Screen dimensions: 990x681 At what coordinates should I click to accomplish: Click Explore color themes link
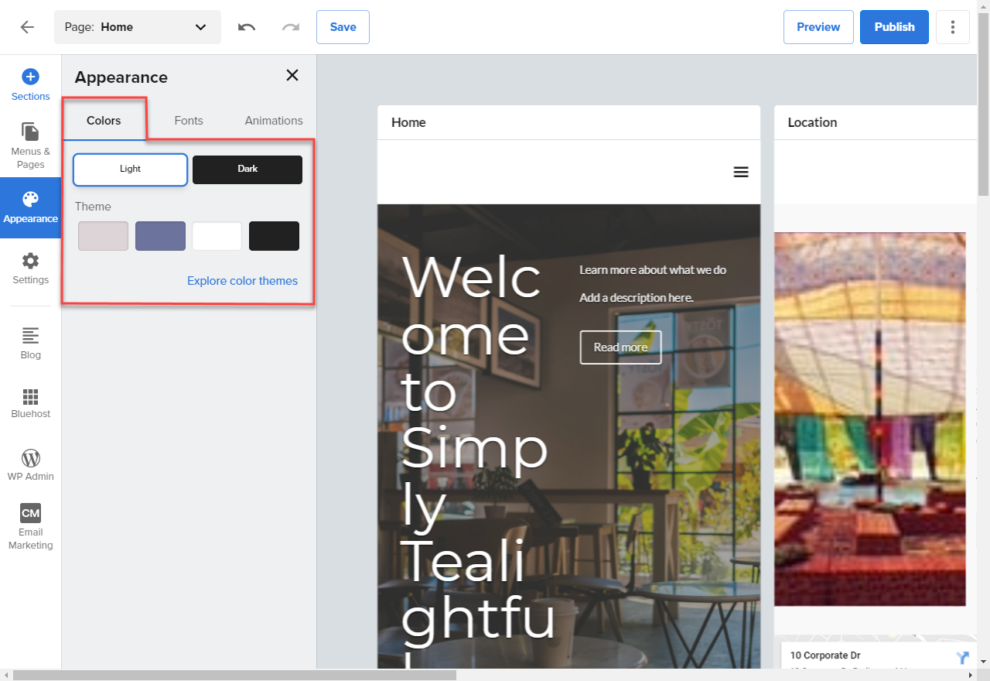click(242, 281)
